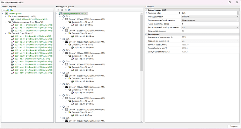Select ЩК-1-гр.21 Ø9,5 мм in Кабели в трассе
This screenshot has width=241, height=129.
pyautogui.click(x=33, y=30)
